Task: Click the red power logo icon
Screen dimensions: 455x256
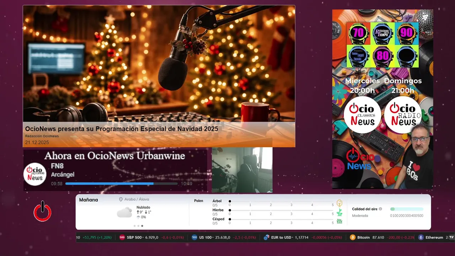Action: pos(42,211)
